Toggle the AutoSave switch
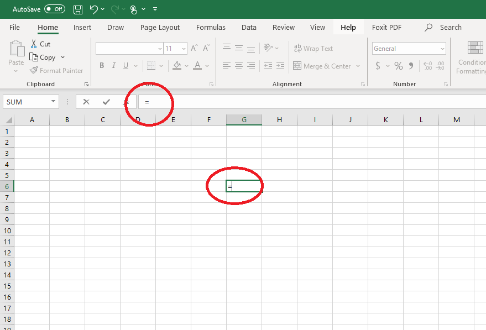This screenshot has height=330, width=486. tap(54, 9)
